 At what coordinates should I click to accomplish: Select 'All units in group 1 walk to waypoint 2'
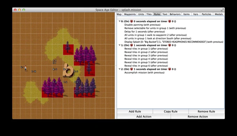click(x=155, y=35)
